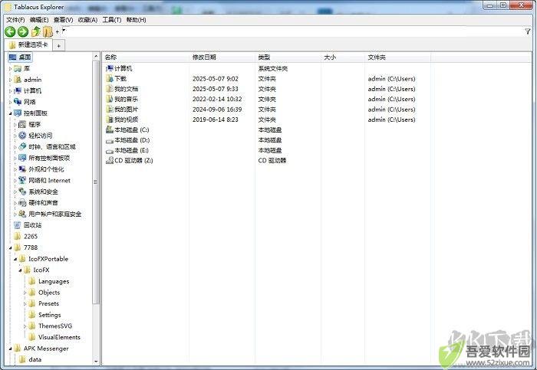
Task: Go up one folder level
Action: click(x=35, y=32)
